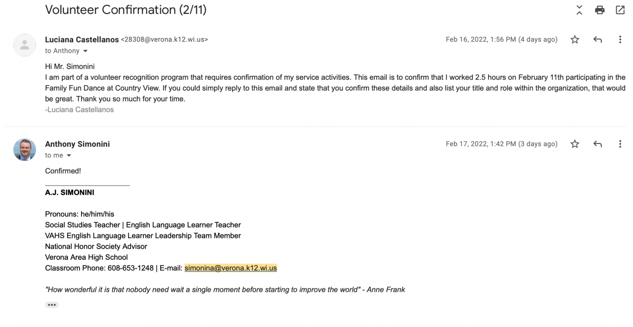Click Anthony Simonini's profile photo

(x=25, y=149)
